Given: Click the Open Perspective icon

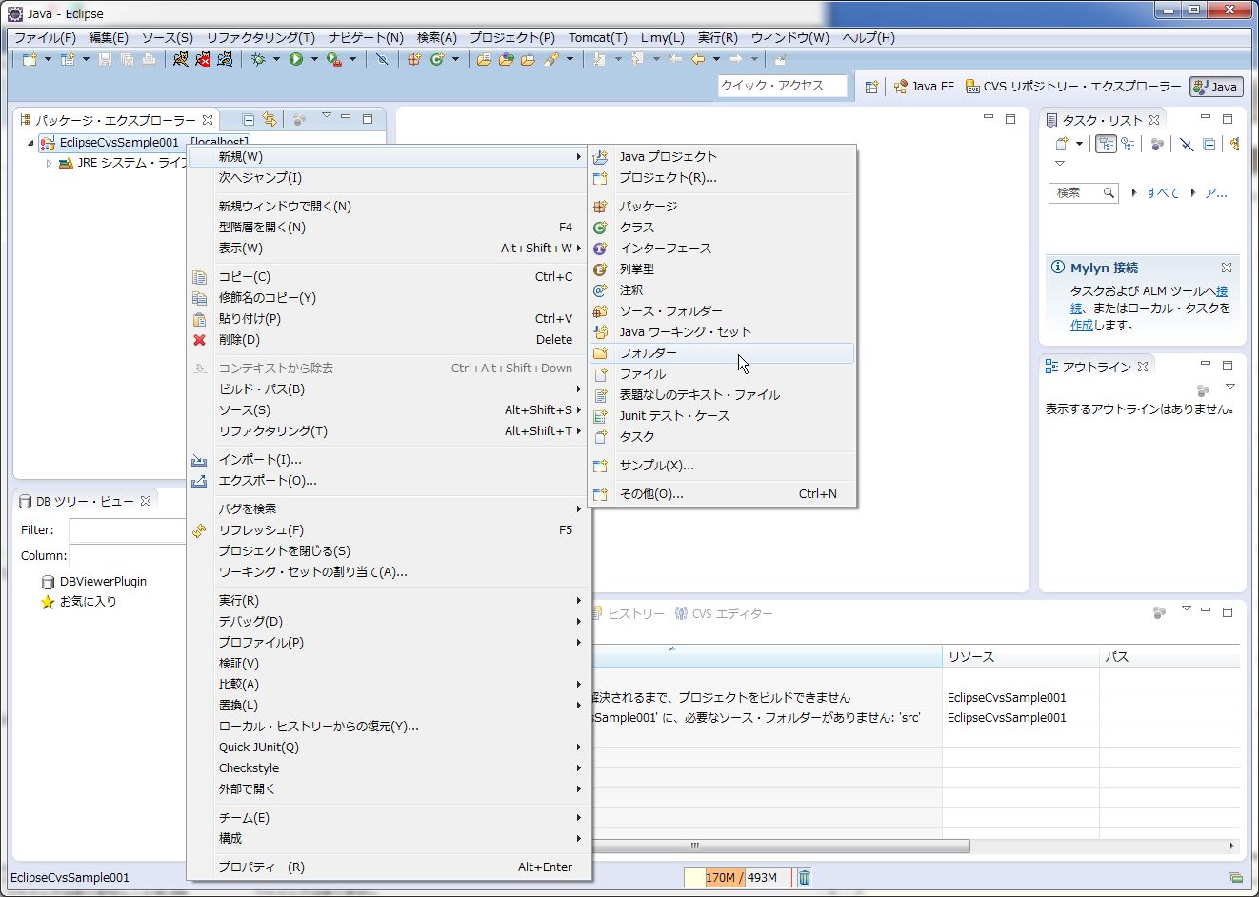Looking at the screenshot, I should pyautogui.click(x=871, y=87).
